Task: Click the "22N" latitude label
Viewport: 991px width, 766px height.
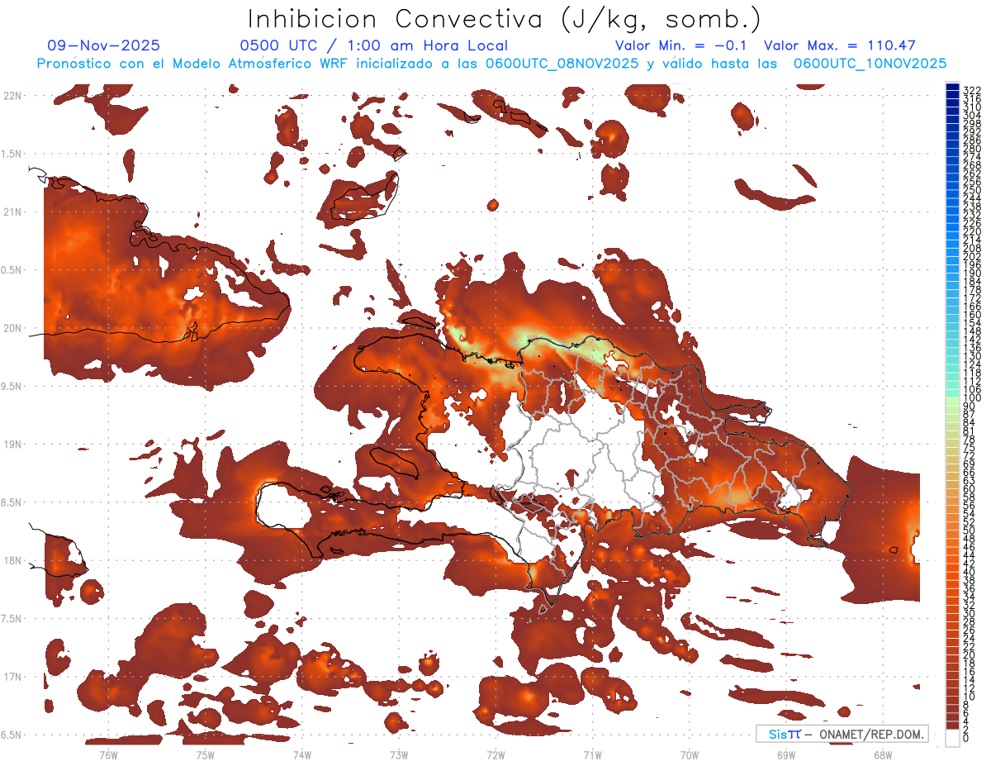Action: 12,96
